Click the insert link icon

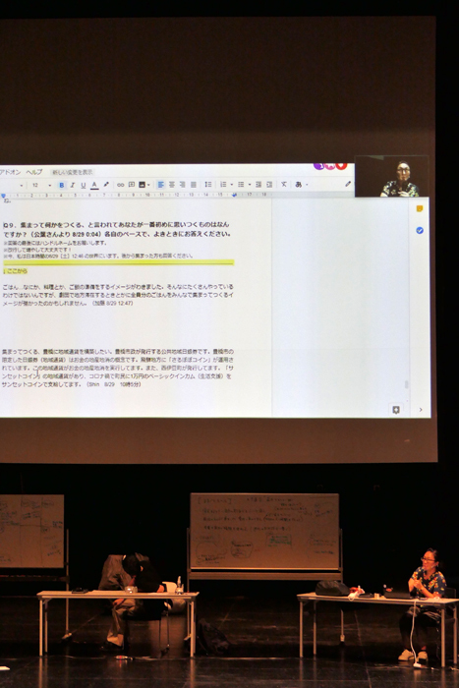pos(120,185)
